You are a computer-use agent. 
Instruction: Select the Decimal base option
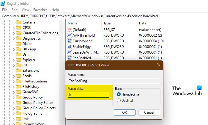click(119, 101)
